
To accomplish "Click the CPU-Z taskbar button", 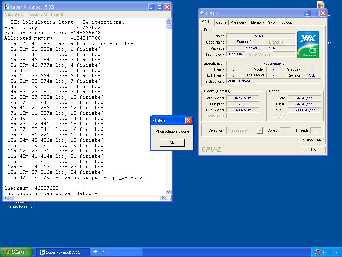I will click(116, 252).
